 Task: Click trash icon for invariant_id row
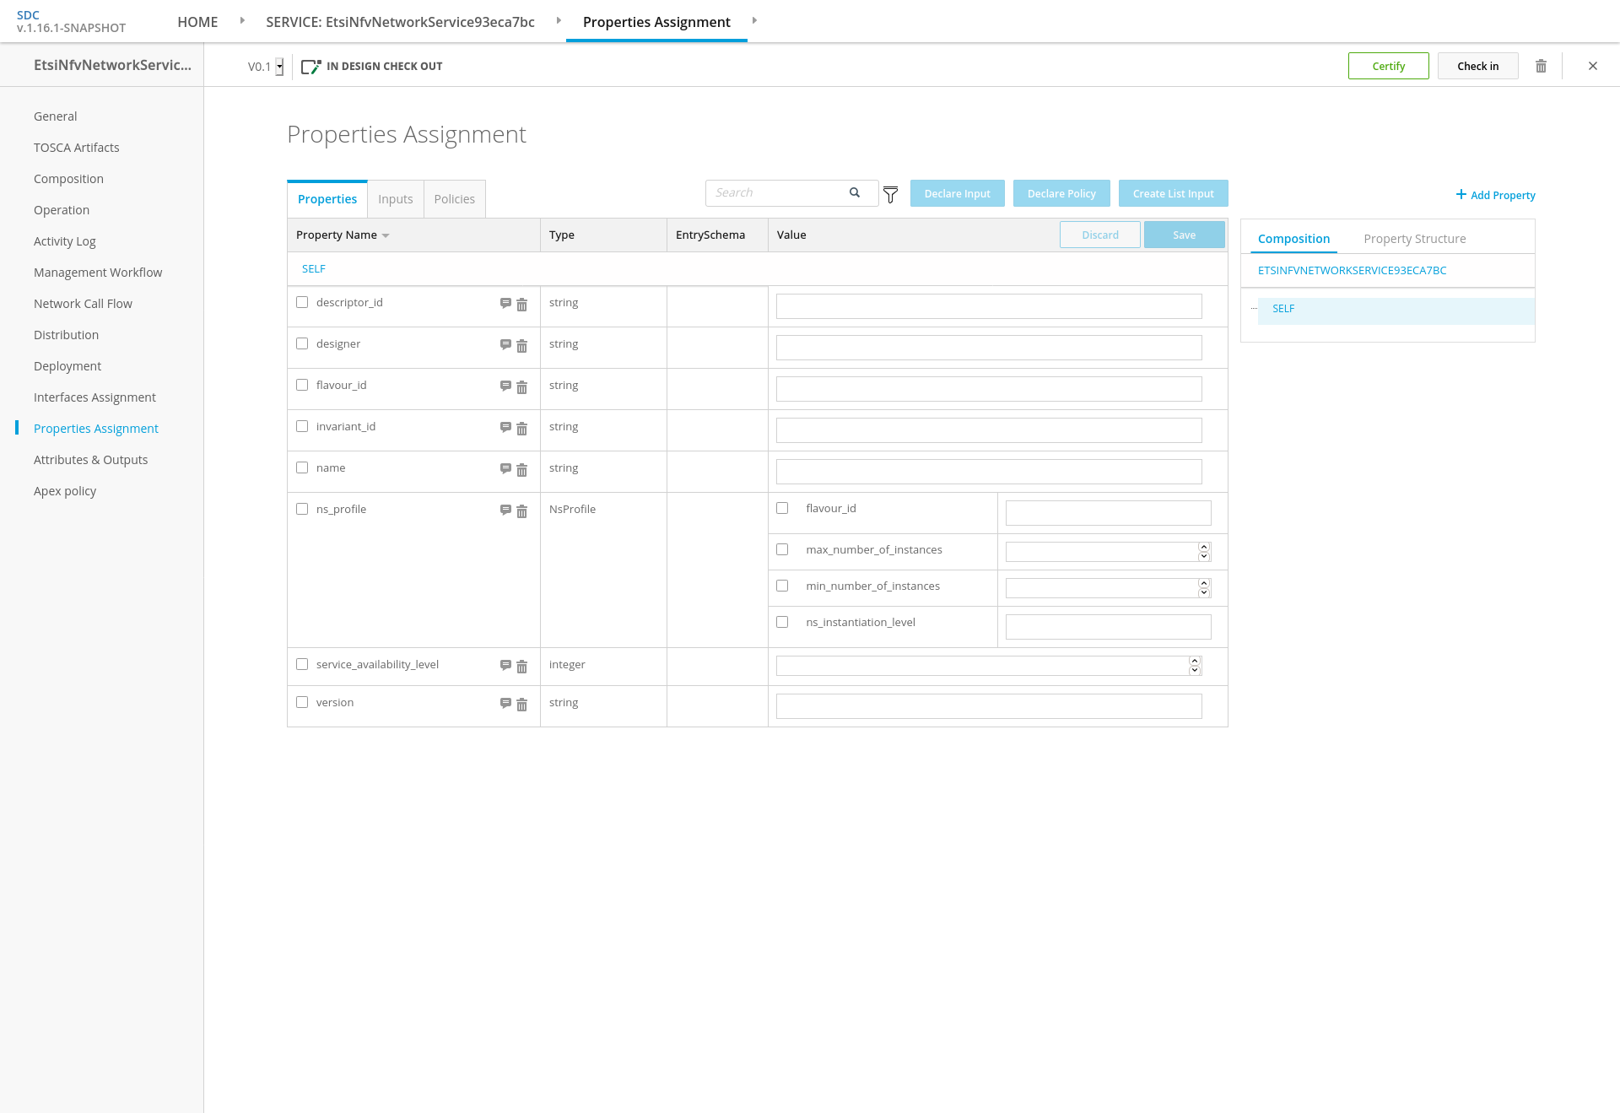coord(521,429)
